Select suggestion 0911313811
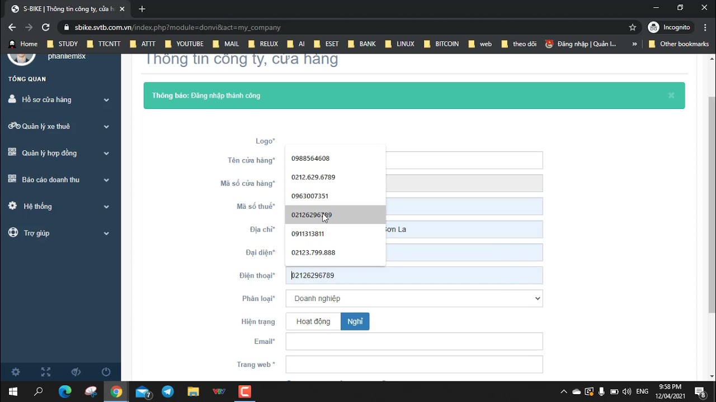This screenshot has width=716, height=402. click(335, 233)
